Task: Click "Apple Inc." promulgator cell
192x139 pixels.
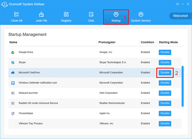Action: 105,113
